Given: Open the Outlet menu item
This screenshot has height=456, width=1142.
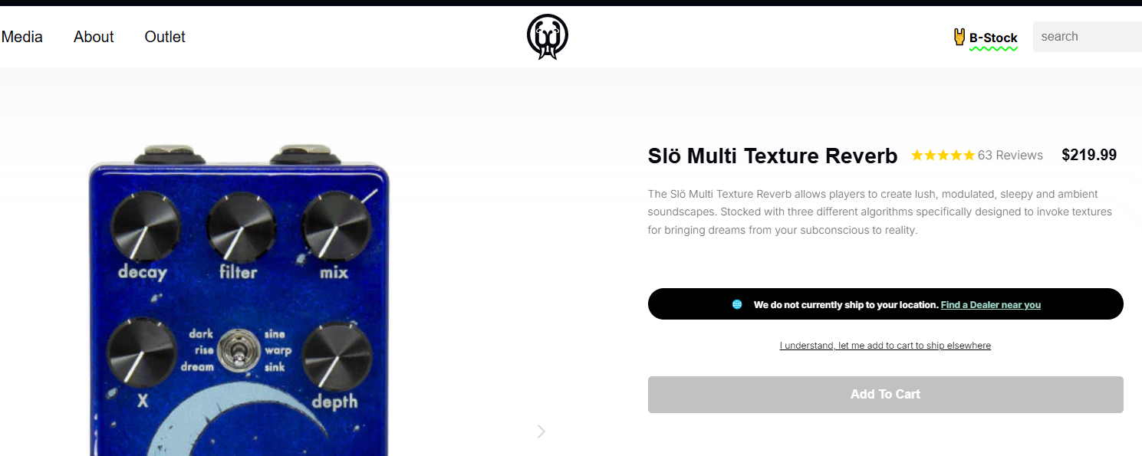Looking at the screenshot, I should coord(165,37).
